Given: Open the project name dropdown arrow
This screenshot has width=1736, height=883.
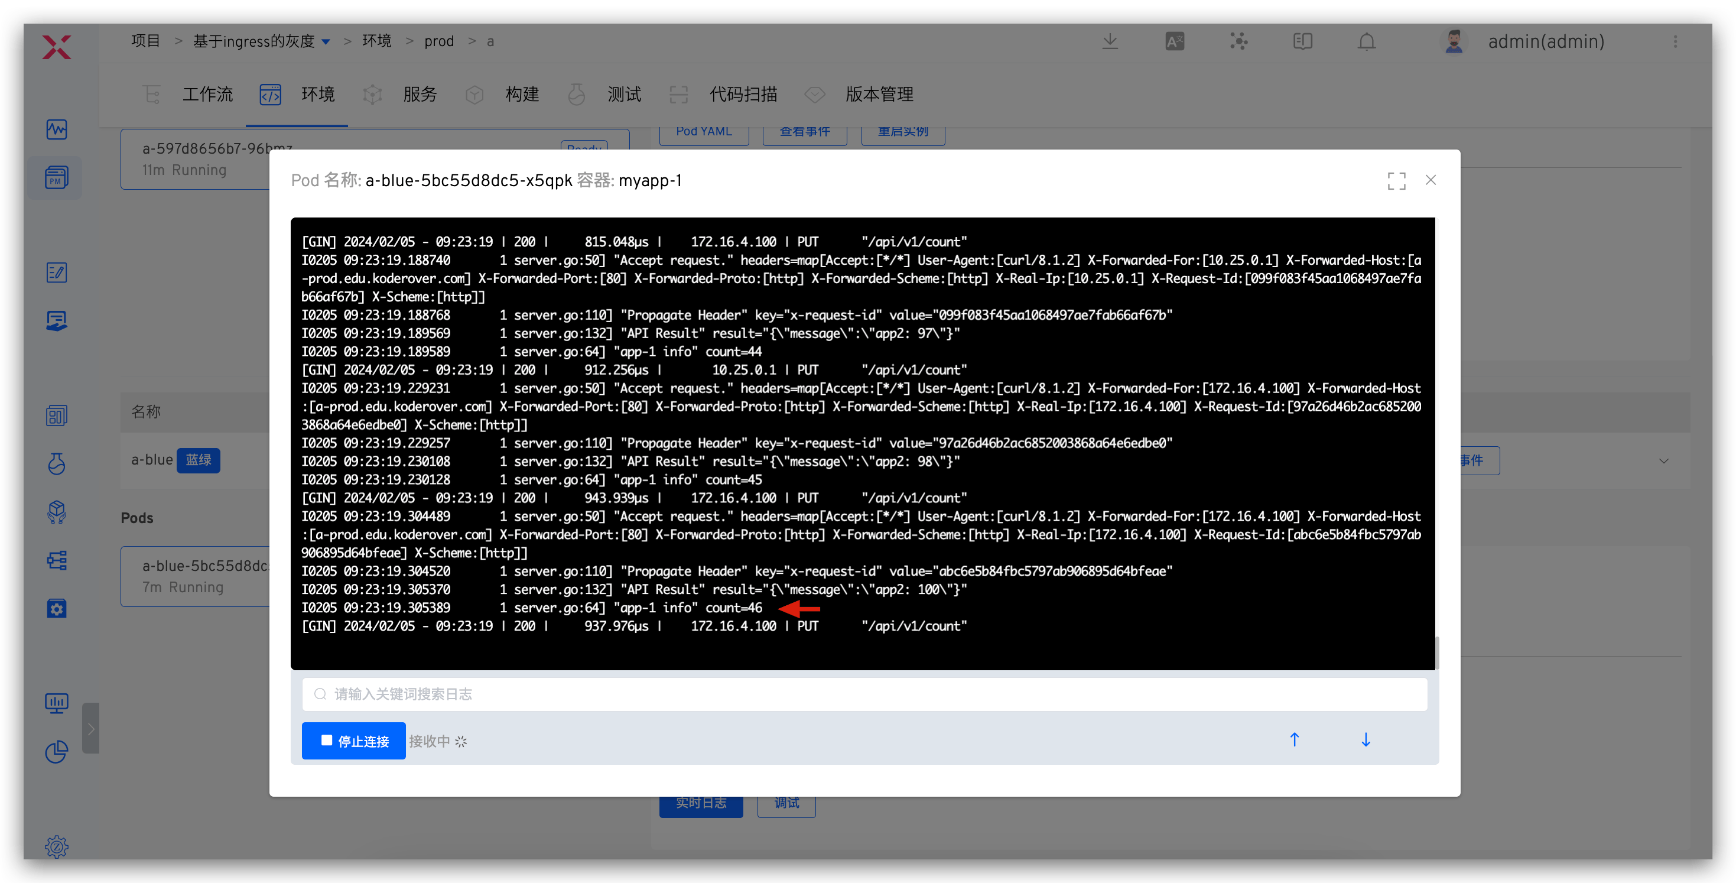Looking at the screenshot, I should [326, 42].
